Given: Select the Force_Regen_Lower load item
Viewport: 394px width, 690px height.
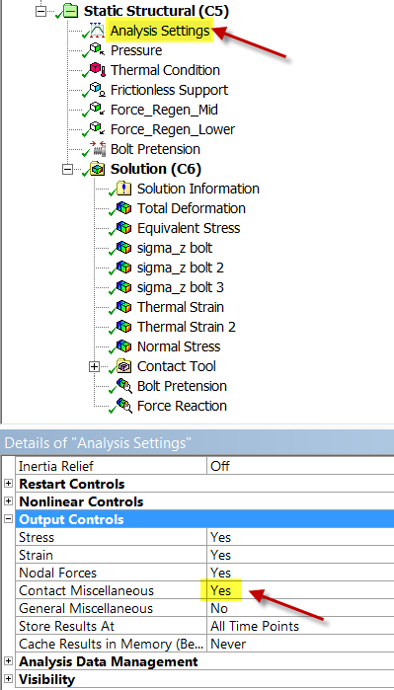Looking at the screenshot, I should 173,129.
